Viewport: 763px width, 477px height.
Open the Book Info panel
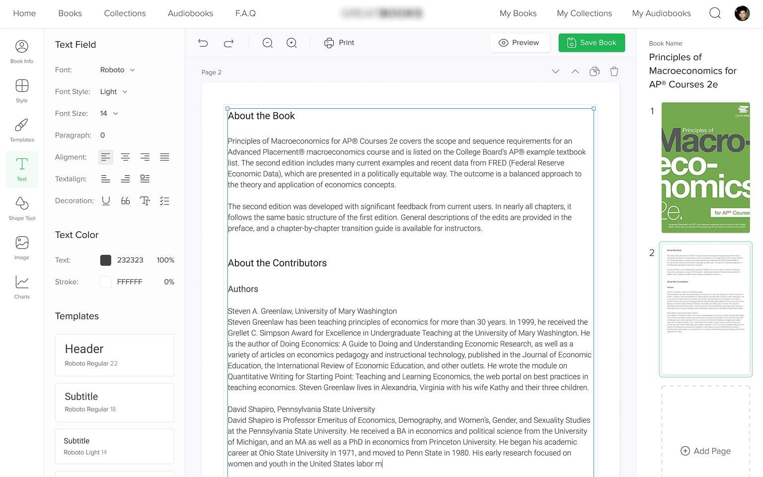[x=22, y=52]
